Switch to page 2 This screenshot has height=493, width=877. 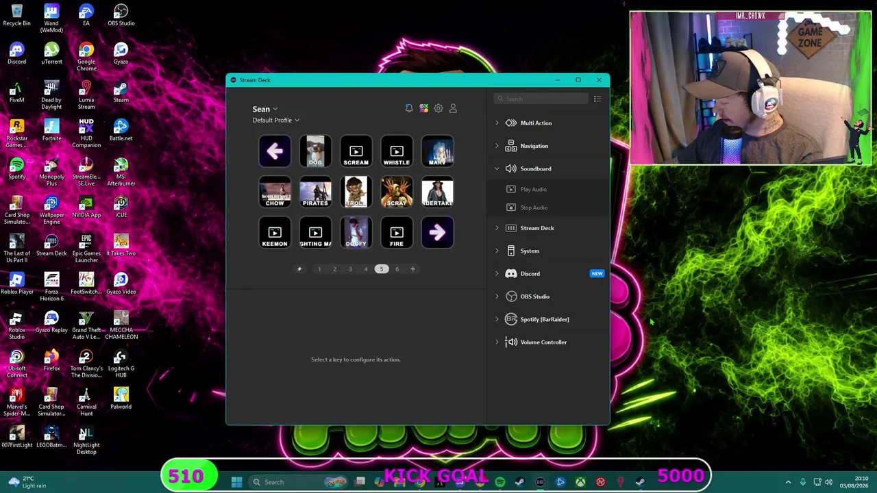(335, 269)
